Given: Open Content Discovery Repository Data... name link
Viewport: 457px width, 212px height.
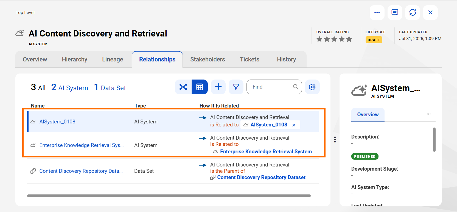Looking at the screenshot, I should click(x=81, y=171).
